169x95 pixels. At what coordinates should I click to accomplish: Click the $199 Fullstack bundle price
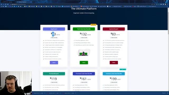click(113, 79)
